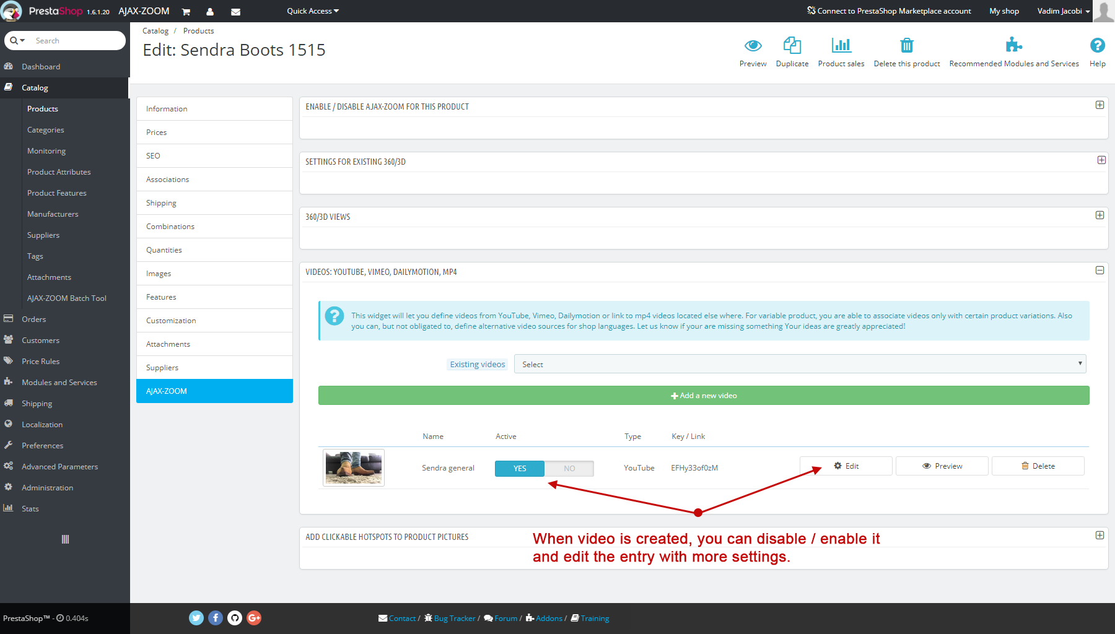Click the green Add a new video button
Viewport: 1115px width, 634px height.
pos(704,396)
